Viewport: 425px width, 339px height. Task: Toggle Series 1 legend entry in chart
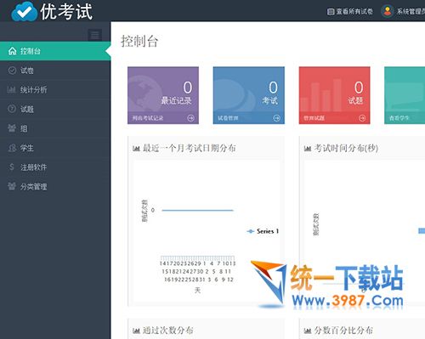pos(263,231)
